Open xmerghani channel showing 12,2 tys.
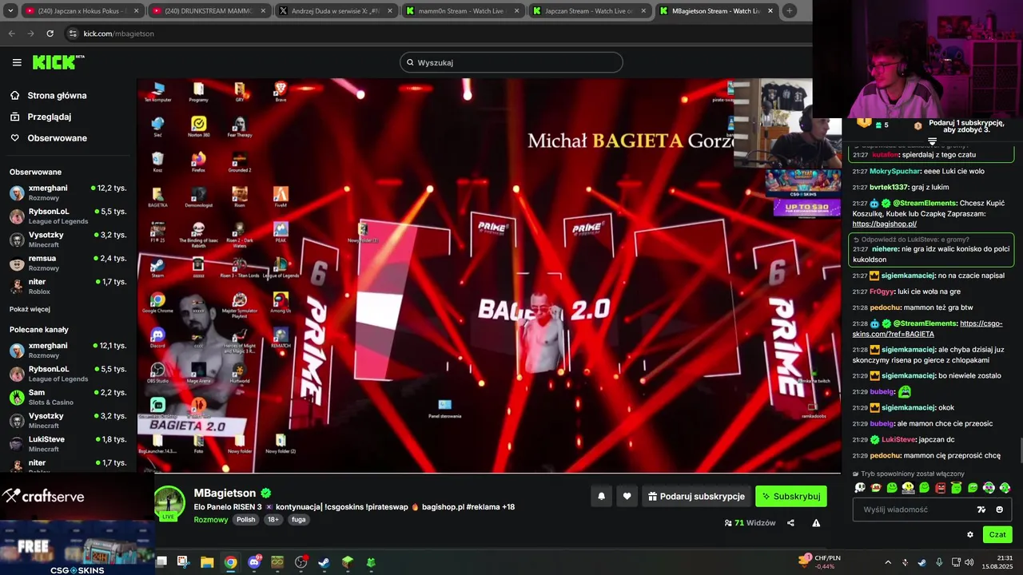 68,192
